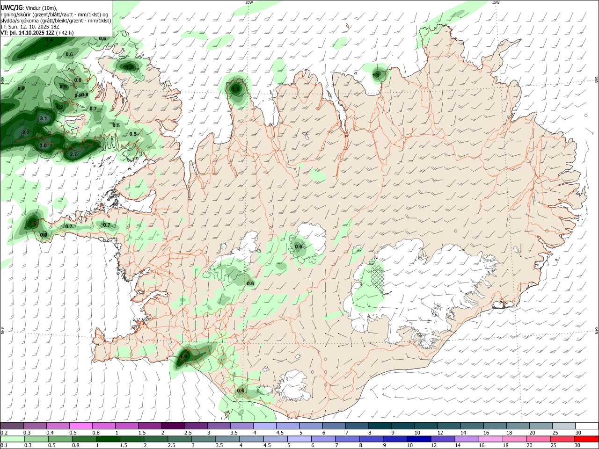Click the "3.0" precipitation value
The width and height of the screenshot is (599, 449).
point(43,146)
